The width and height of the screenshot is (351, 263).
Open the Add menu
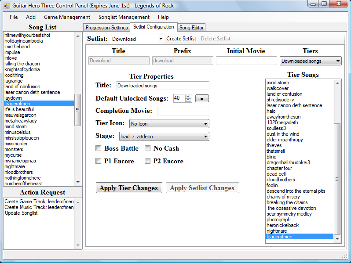click(31, 17)
